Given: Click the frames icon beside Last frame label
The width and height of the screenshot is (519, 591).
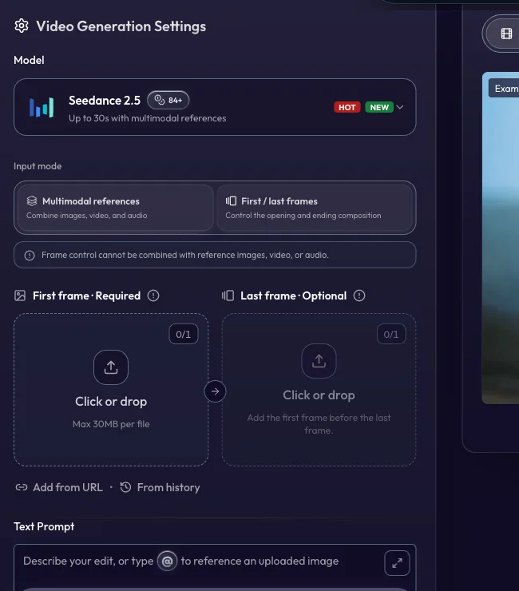Looking at the screenshot, I should 228,295.
